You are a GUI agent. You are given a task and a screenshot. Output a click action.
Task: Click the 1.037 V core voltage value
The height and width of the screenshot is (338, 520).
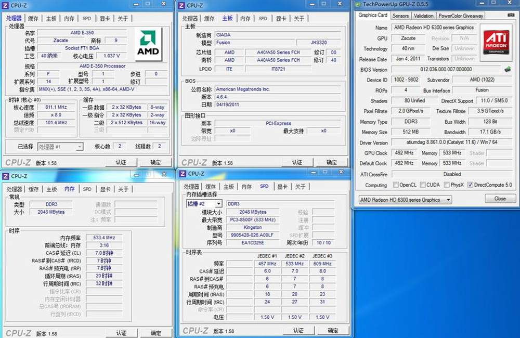(112, 56)
